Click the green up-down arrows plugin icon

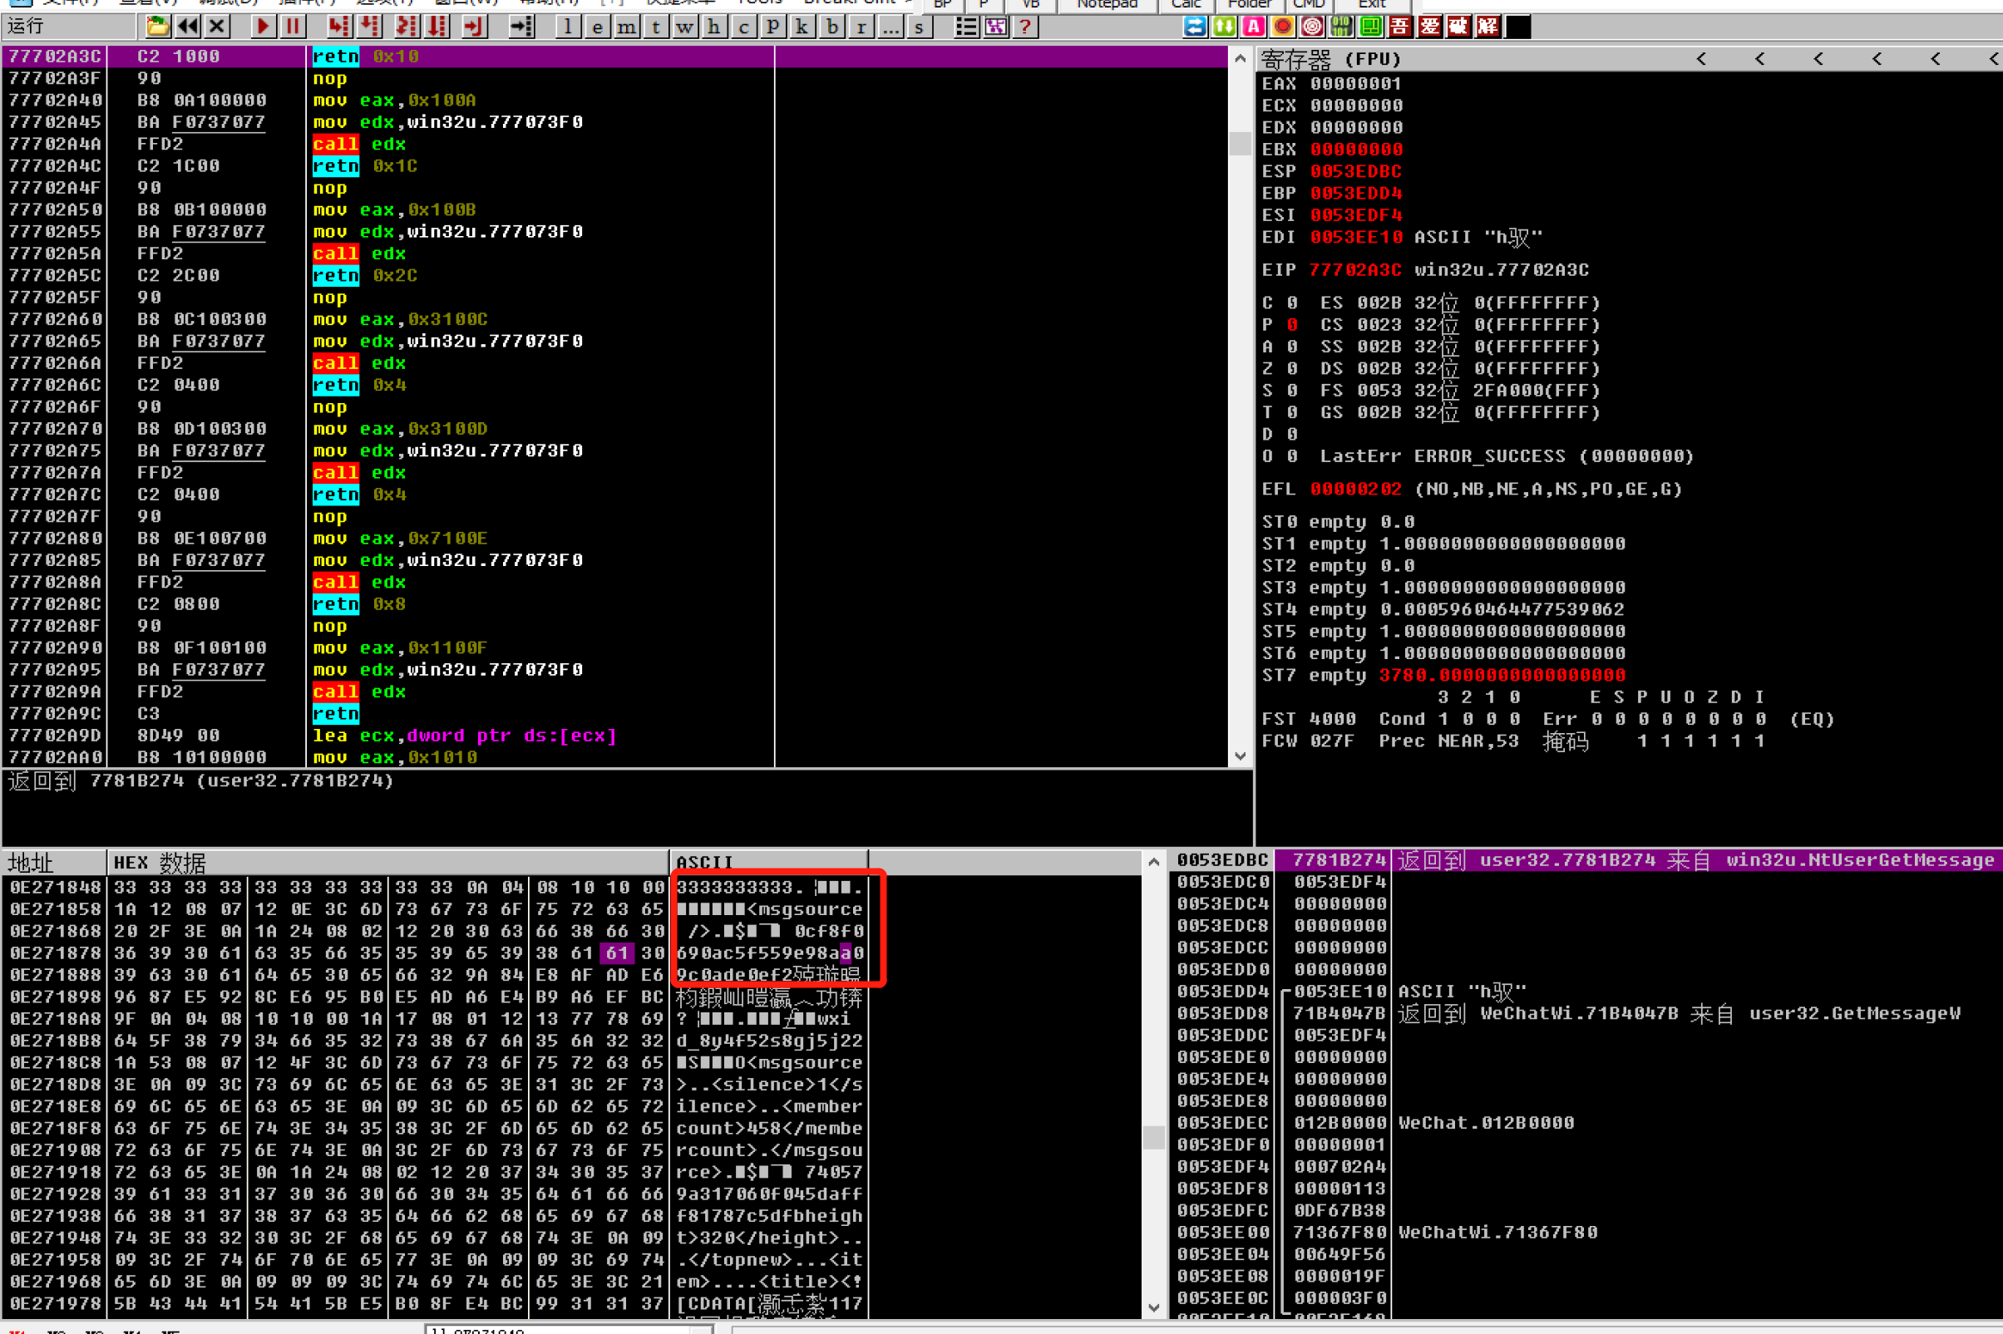click(1224, 27)
